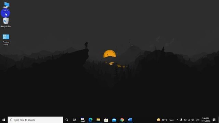The image size is (219, 123).
Task: Open Microsoft Store from the taskbar
Action: click(106, 120)
